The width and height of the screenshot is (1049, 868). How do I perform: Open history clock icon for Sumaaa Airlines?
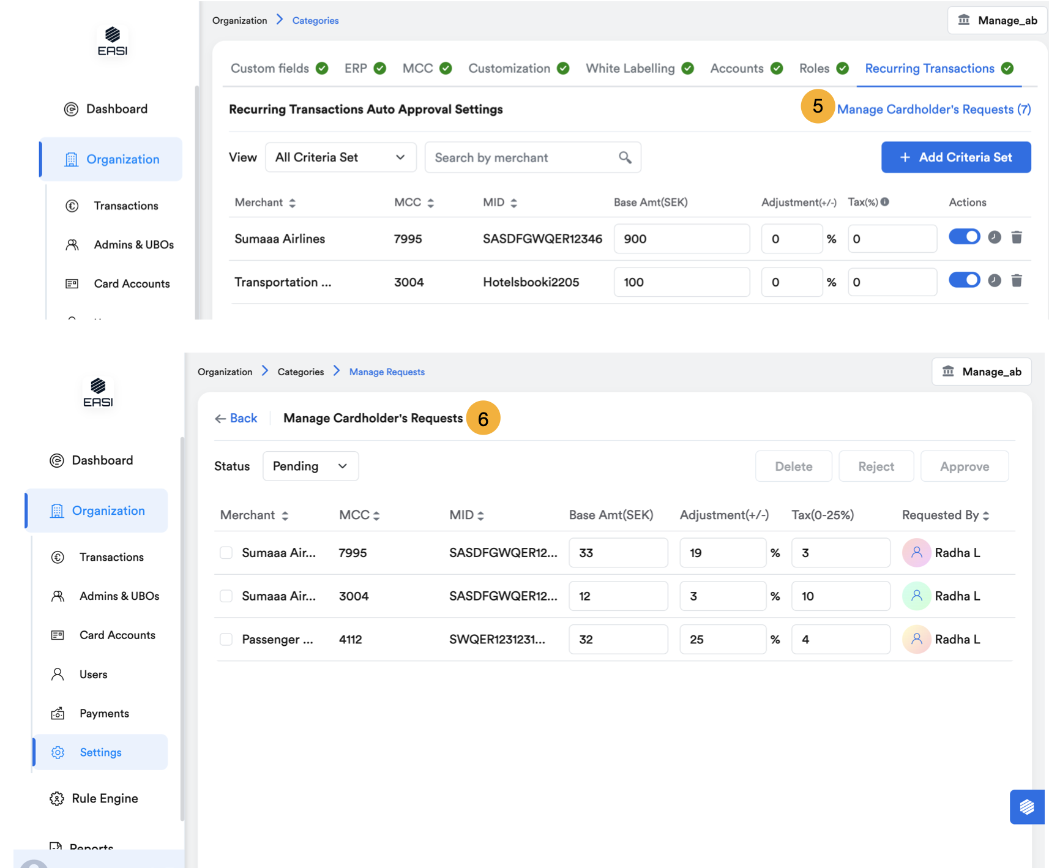coord(995,238)
